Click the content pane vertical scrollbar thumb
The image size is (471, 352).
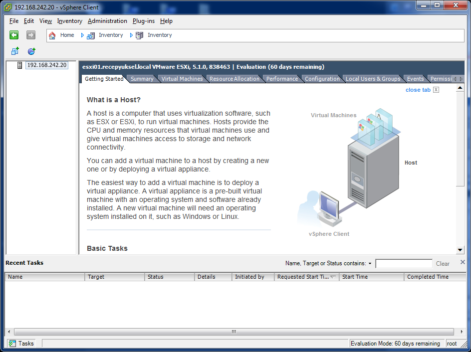pos(460,139)
